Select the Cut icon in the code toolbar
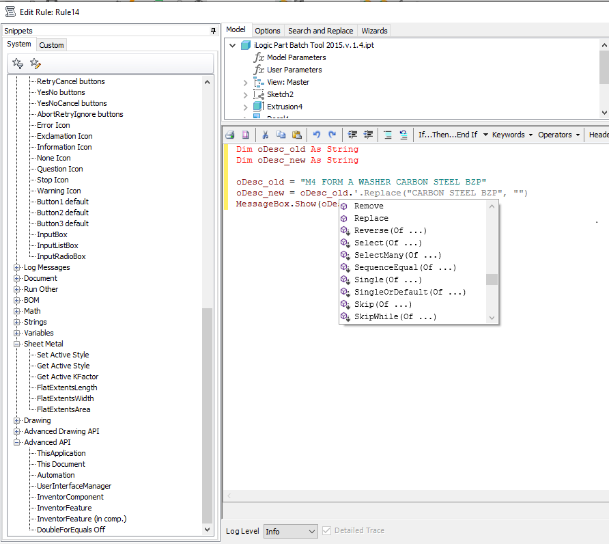Screen dimensions: 609x544 (x=266, y=135)
